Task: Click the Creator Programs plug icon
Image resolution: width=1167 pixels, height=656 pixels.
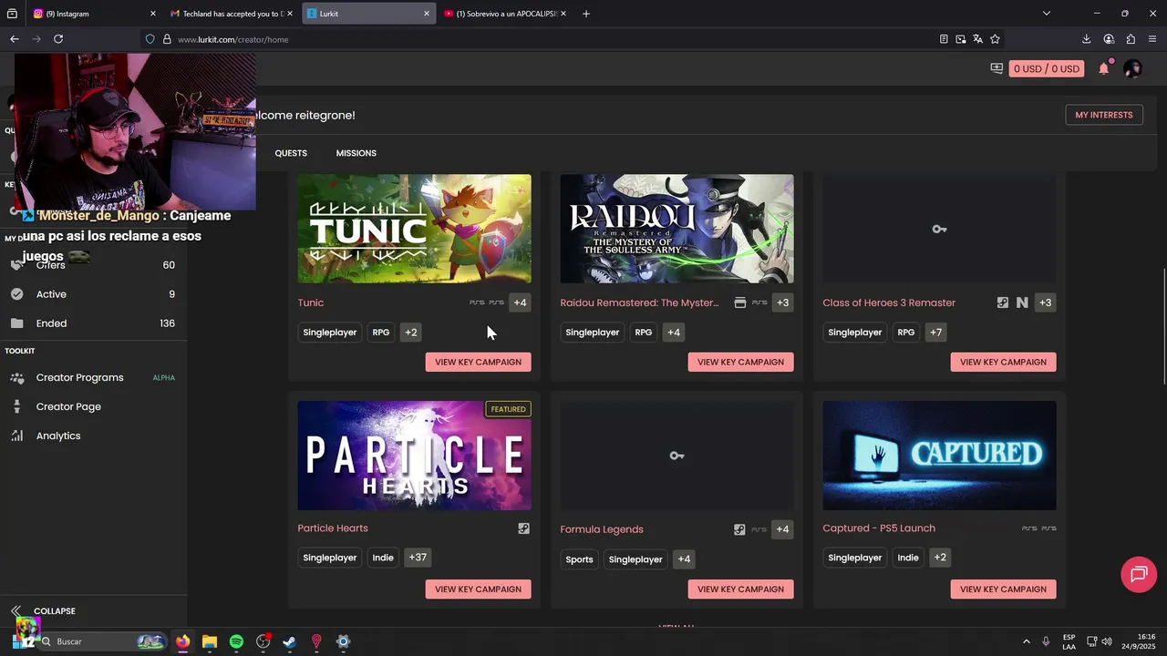Action: pos(16,377)
